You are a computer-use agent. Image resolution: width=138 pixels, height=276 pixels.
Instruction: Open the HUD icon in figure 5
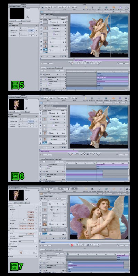pyautogui.click(x=126, y=7)
